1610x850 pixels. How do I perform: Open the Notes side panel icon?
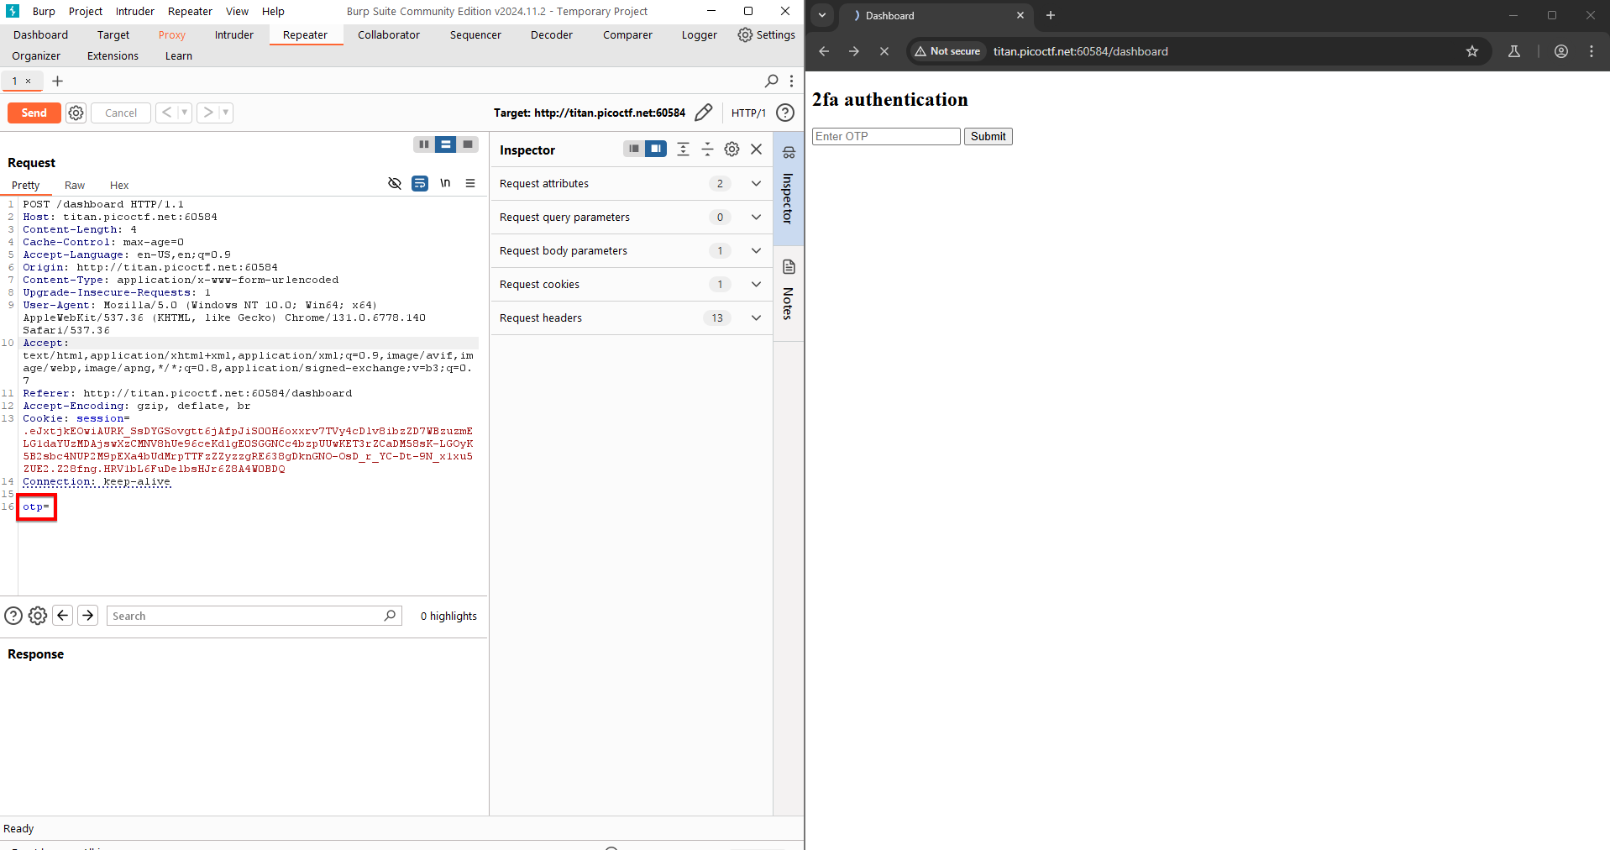[789, 267]
